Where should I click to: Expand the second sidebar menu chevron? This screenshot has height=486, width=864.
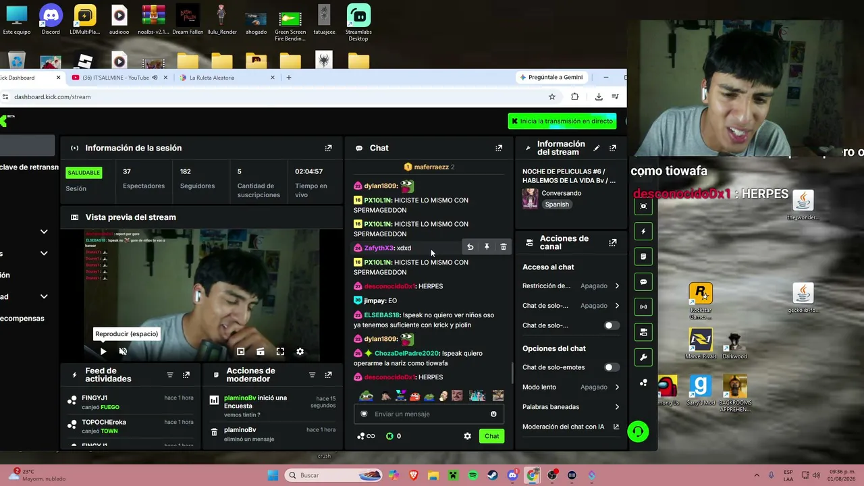[x=44, y=253]
